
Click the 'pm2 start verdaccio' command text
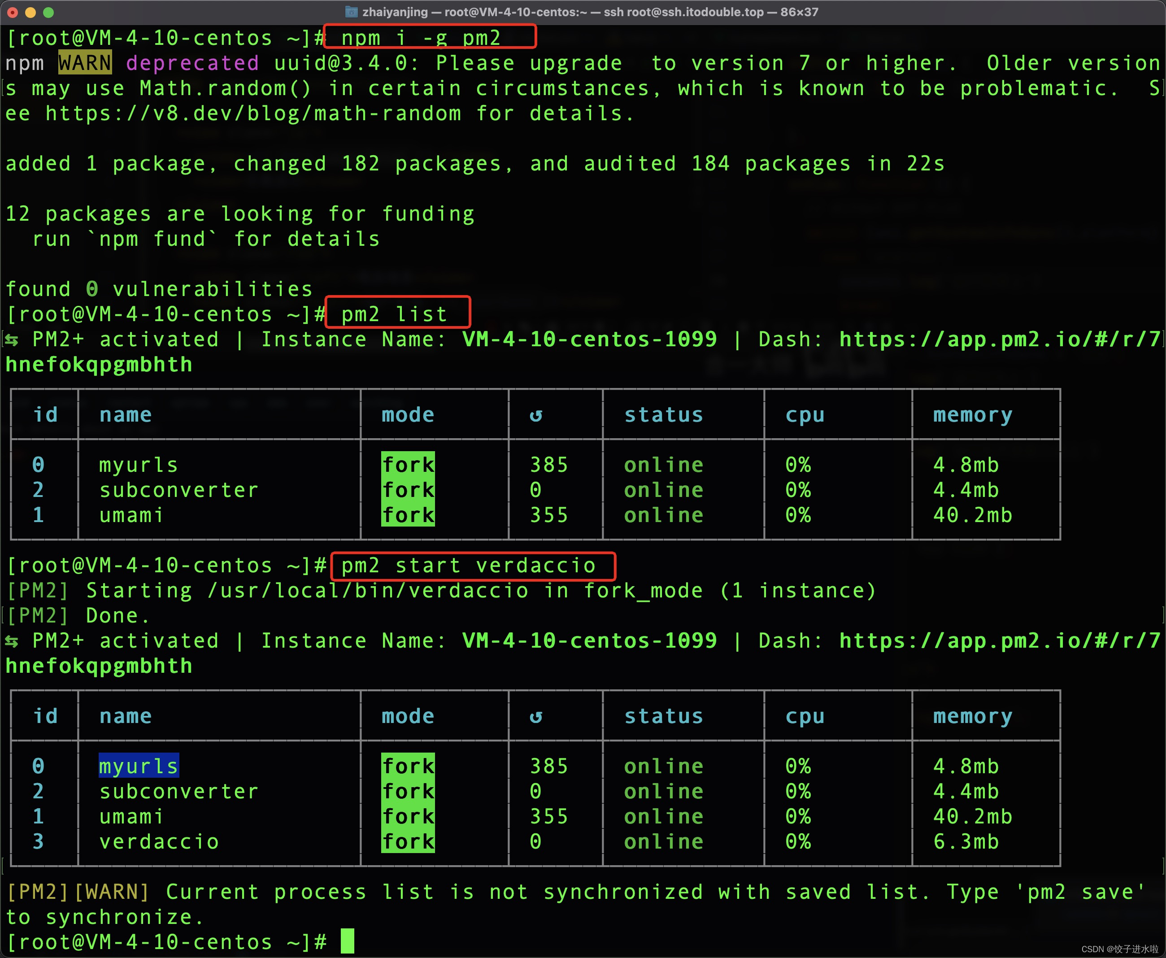point(469,565)
